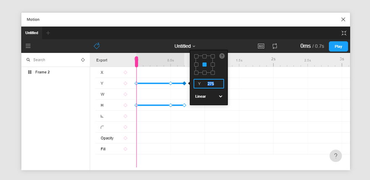The width and height of the screenshot is (370, 180).
Task: Click the 60 frame rate icon
Action: 261,46
